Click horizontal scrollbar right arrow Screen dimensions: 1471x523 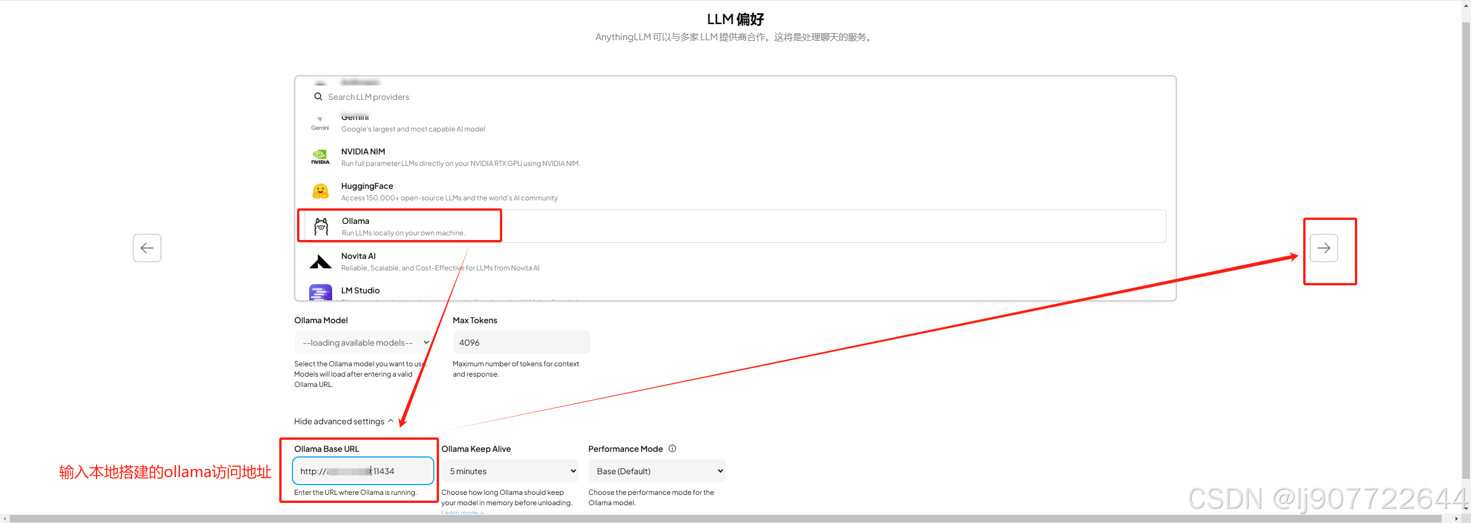[1456, 518]
